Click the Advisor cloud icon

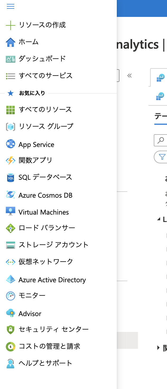click(11, 313)
